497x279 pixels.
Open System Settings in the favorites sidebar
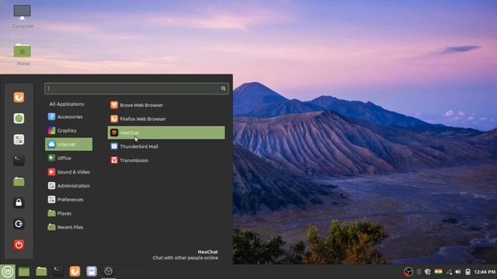coord(19,139)
